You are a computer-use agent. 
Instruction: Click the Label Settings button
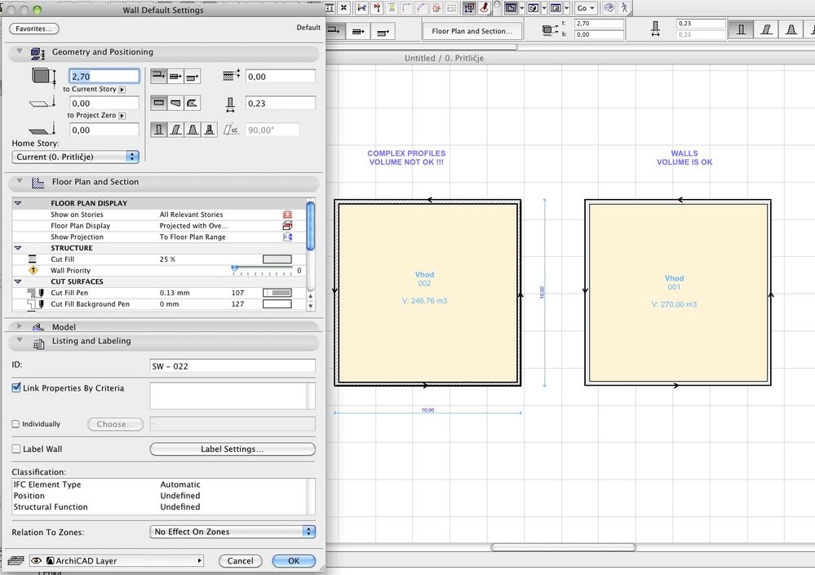(x=233, y=449)
